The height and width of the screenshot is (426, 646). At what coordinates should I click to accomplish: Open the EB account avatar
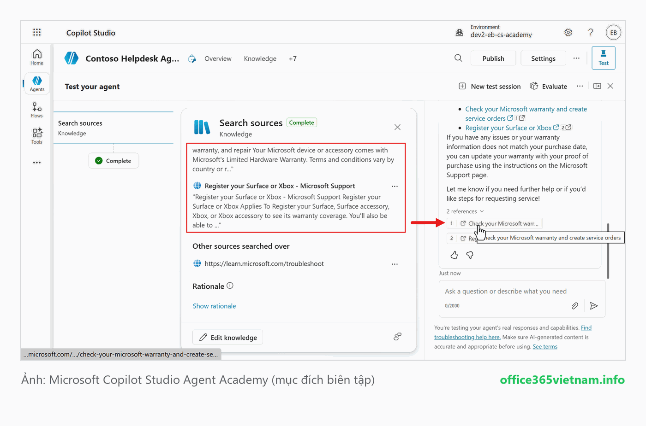click(x=613, y=32)
